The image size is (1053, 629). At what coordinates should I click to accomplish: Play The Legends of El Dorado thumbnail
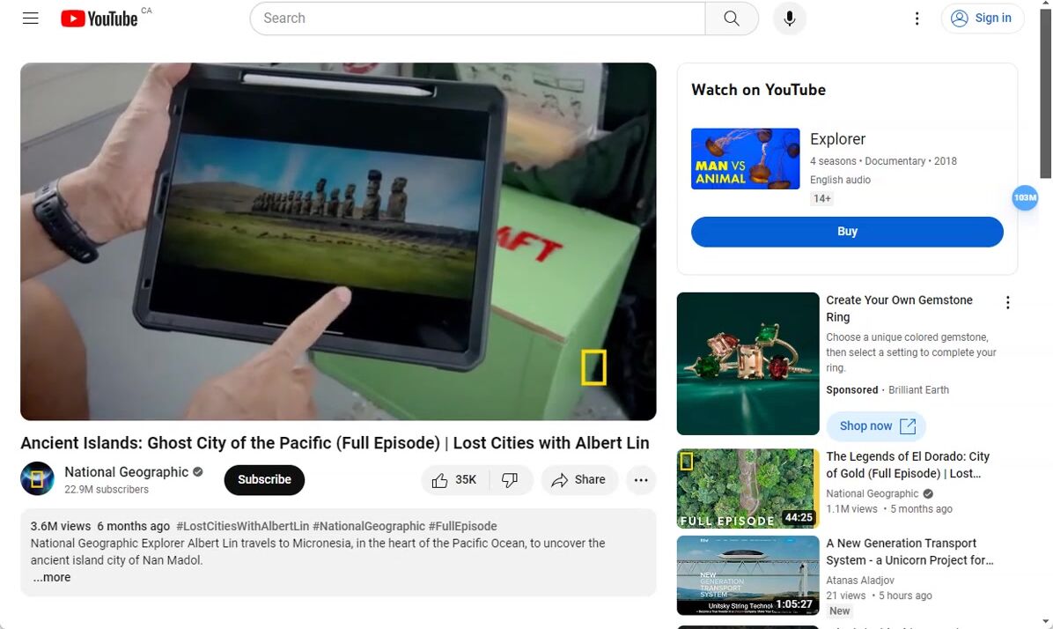tap(748, 489)
